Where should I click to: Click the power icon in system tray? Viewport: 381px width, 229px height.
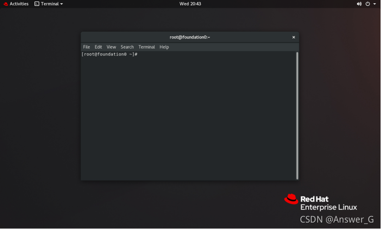pos(368,4)
